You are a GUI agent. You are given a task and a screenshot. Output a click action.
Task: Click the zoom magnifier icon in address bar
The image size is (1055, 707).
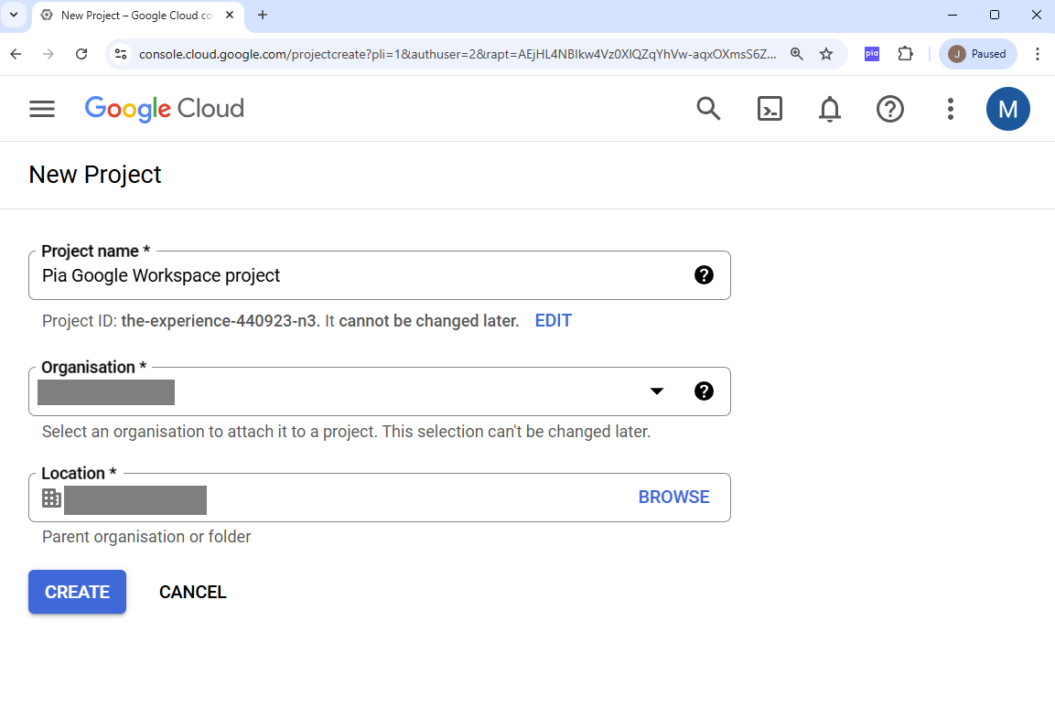[796, 54]
